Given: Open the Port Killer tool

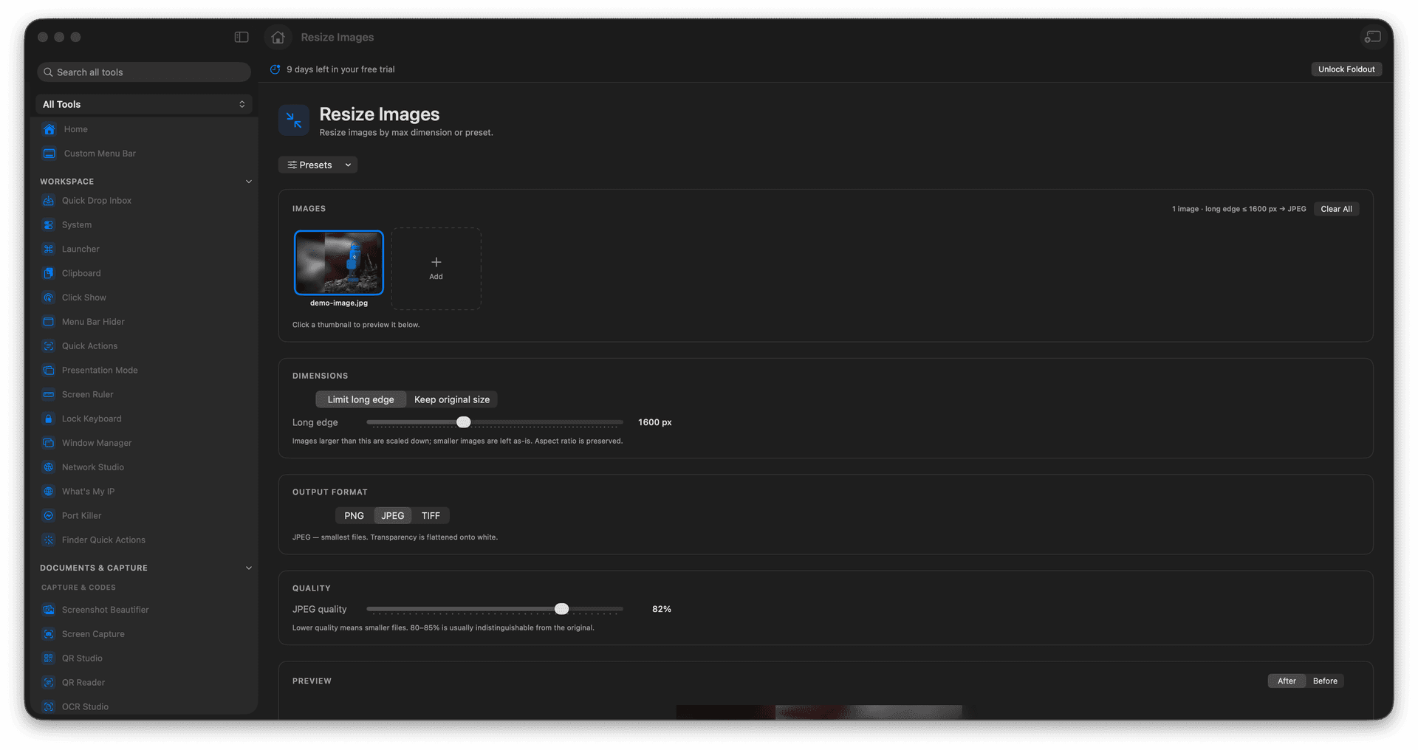Looking at the screenshot, I should [144, 516].
